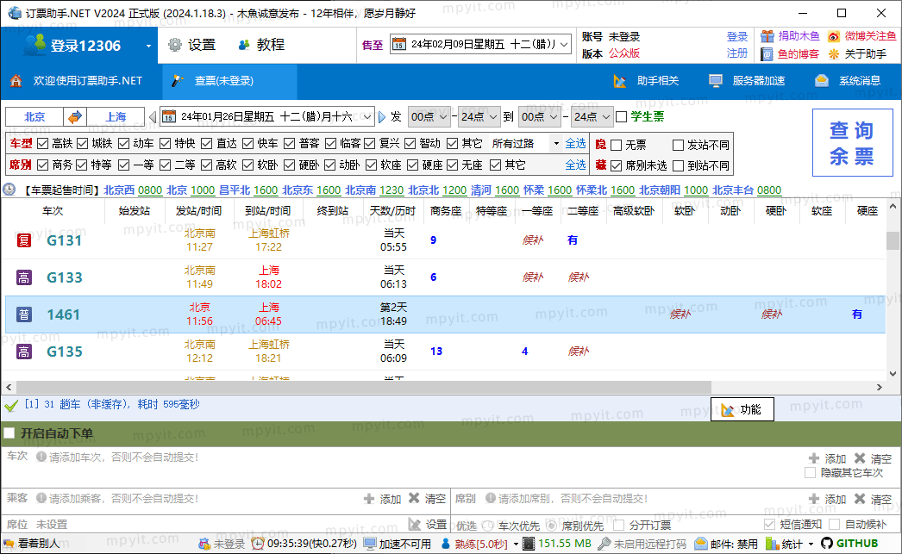The height and width of the screenshot is (554, 902).
Task: Click the 北京 departure station field
Action: [34, 116]
